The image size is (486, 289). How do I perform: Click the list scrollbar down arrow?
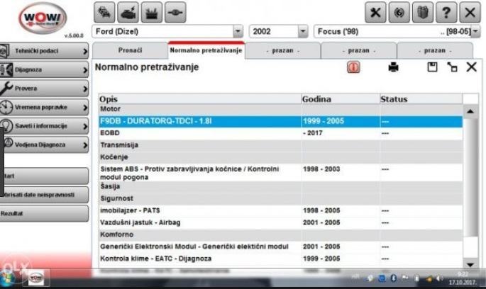tap(470, 264)
